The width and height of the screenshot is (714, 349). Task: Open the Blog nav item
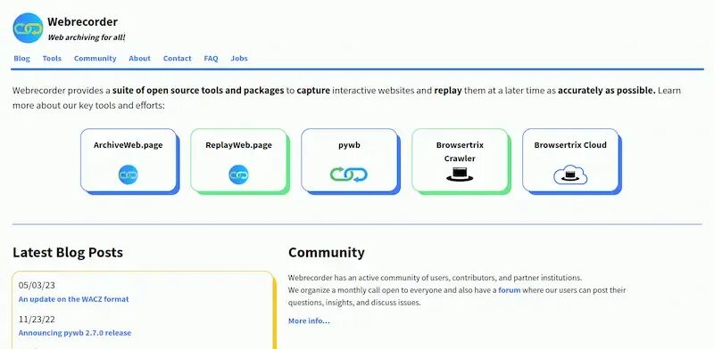(x=21, y=58)
